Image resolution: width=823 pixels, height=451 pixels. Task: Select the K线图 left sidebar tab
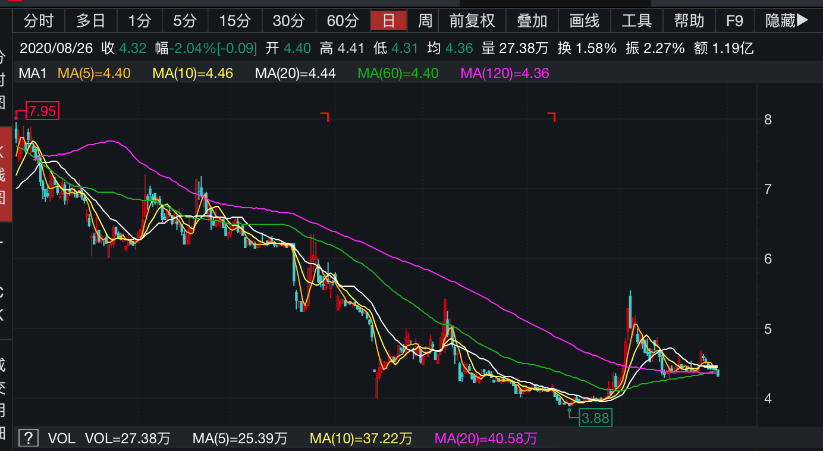click(x=5, y=174)
